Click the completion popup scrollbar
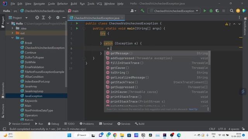Viewport: 248px width, 139px height. pos(209,58)
